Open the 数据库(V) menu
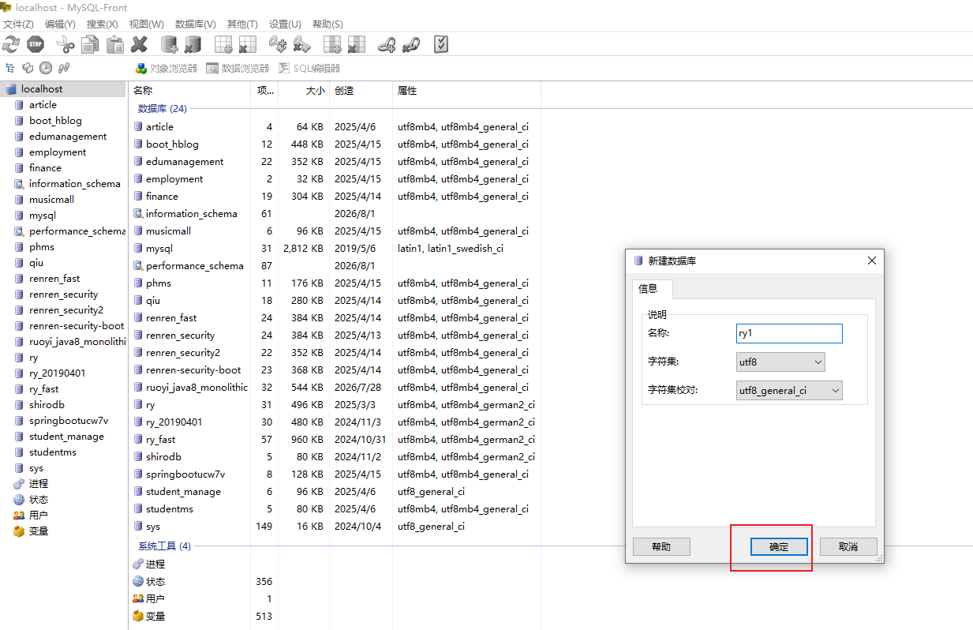This screenshot has width=973, height=630. coord(195,24)
